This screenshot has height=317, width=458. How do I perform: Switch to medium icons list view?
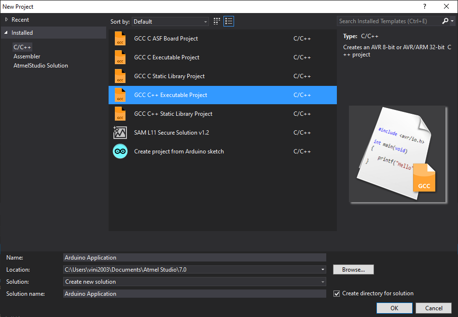tap(229, 21)
